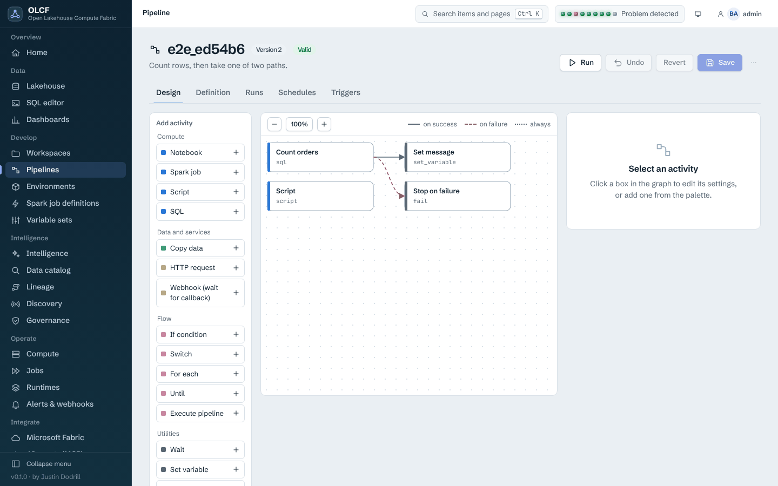Click the Save button
Viewport: 778px width, 486px height.
click(720, 63)
